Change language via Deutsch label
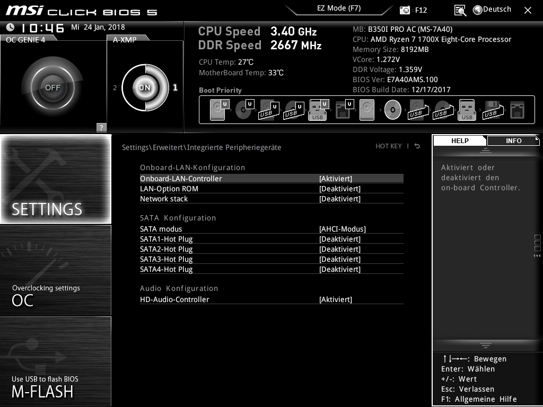Image resolution: width=543 pixels, height=407 pixels. click(497, 10)
